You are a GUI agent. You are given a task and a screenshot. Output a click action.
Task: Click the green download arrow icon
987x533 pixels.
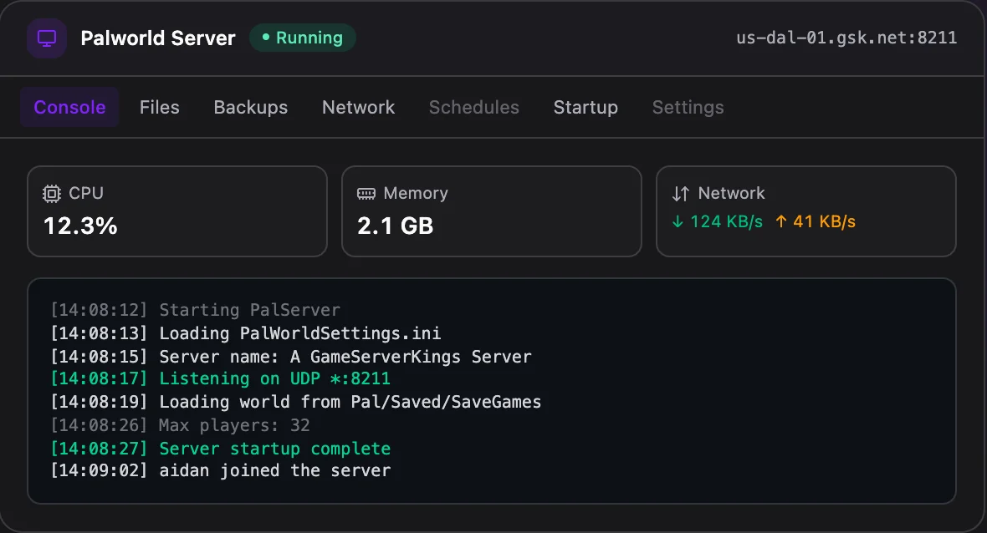click(x=678, y=221)
